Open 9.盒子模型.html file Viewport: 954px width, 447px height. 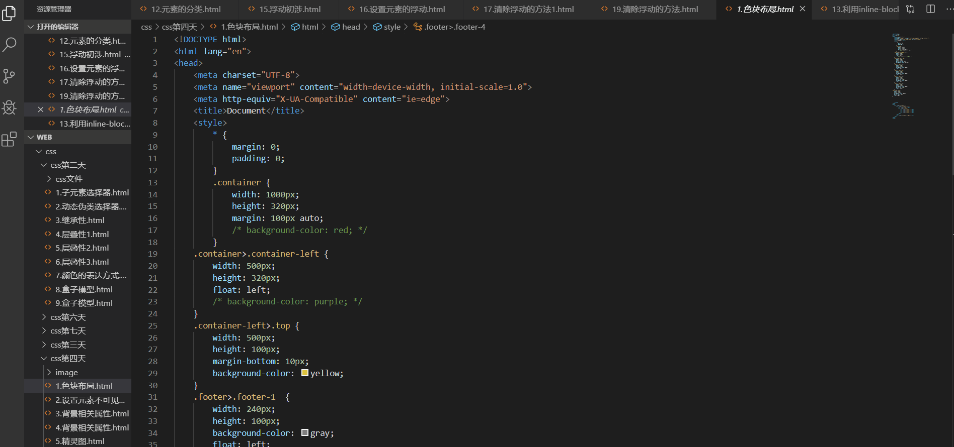[x=78, y=303]
